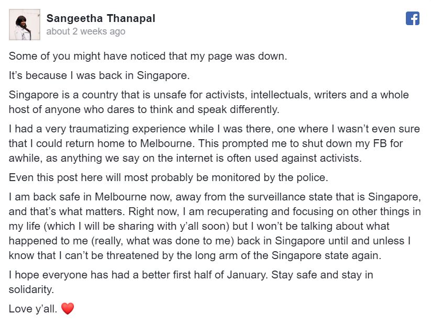Image resolution: width=431 pixels, height=325 pixels.
Task: Click the word 'solidarity.' in the post
Action: click(x=31, y=289)
